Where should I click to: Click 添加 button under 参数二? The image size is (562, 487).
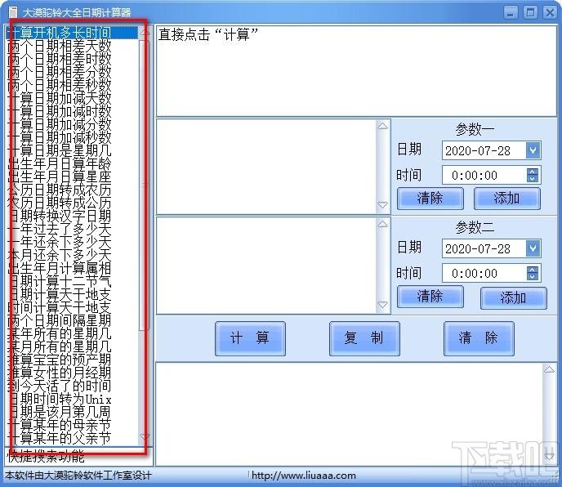click(x=513, y=298)
